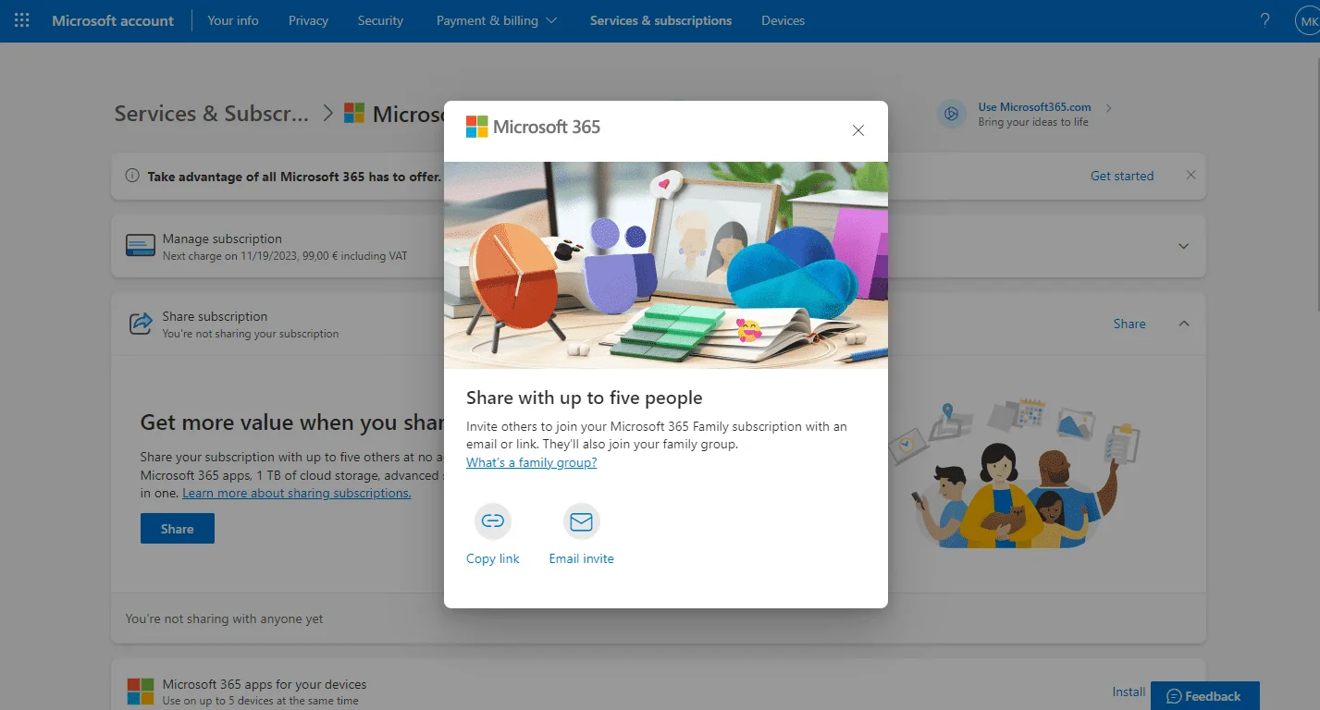Click the Install link

point(1129,692)
